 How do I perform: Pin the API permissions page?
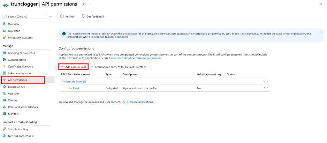pos(84,4)
